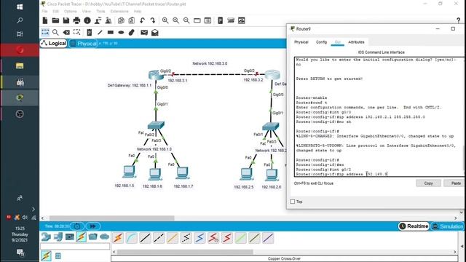Zoom in on the workspace
Image resolution: width=466 pixels, height=262 pixels.
(x=165, y=20)
